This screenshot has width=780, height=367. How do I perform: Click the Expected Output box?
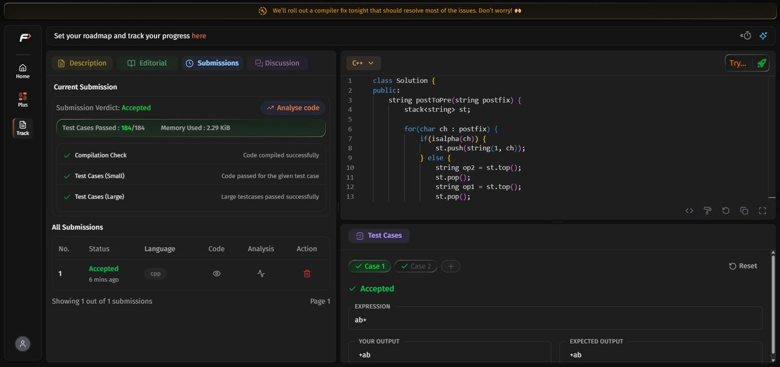coord(661,352)
